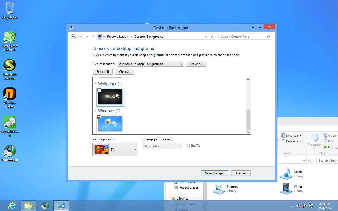Click the search magnifier in Control Panel search
The image size is (338, 211).
tap(268, 37)
